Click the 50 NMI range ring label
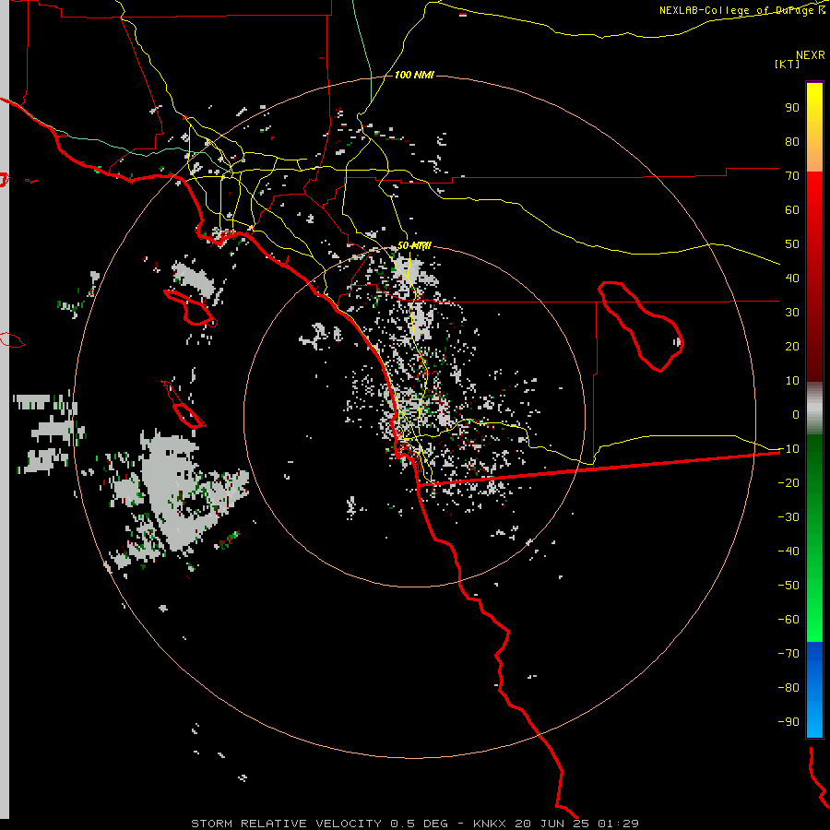The width and height of the screenshot is (830, 830). 414,245
